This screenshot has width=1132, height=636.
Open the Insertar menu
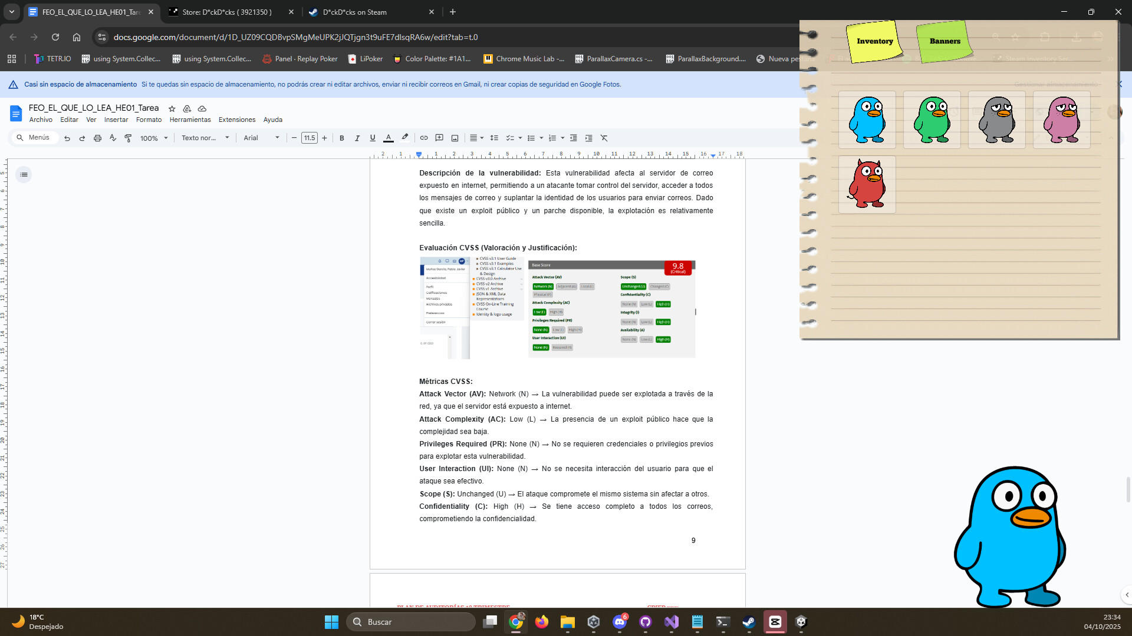point(116,120)
